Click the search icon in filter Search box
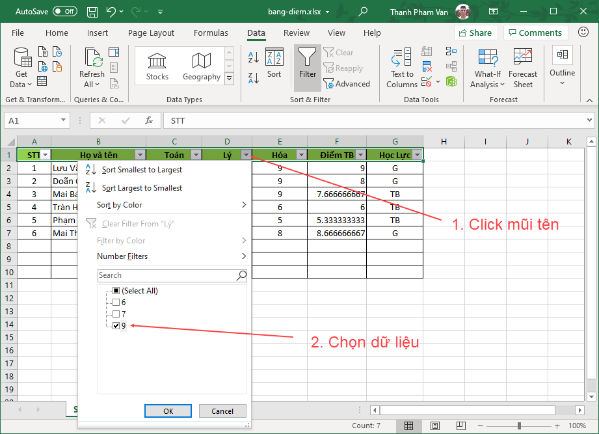 click(x=241, y=275)
